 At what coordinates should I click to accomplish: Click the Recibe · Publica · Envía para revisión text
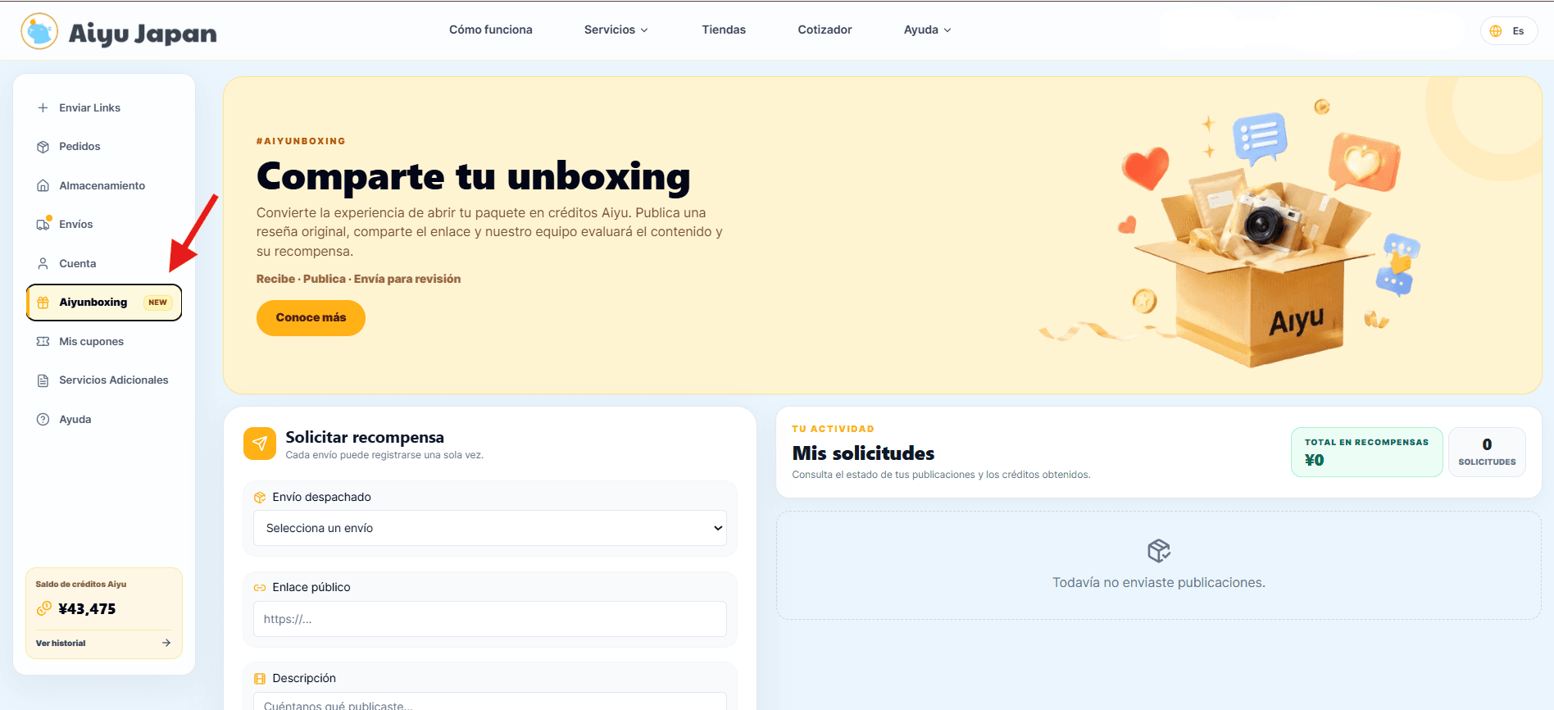[x=358, y=279]
